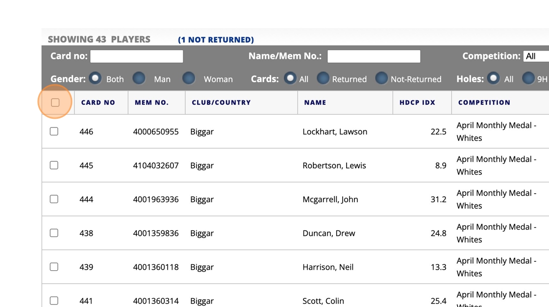
Task: Select All holes radio button
Action: (494, 78)
